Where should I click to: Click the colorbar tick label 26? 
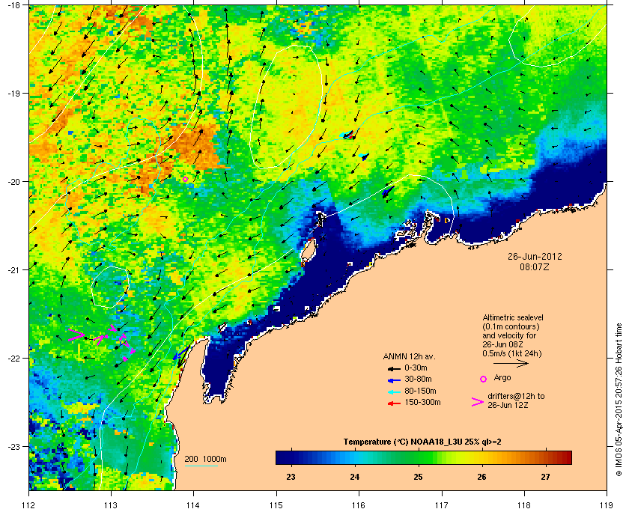point(481,477)
